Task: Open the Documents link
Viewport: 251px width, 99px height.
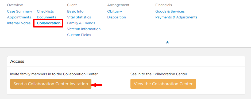Action: (x=47, y=17)
